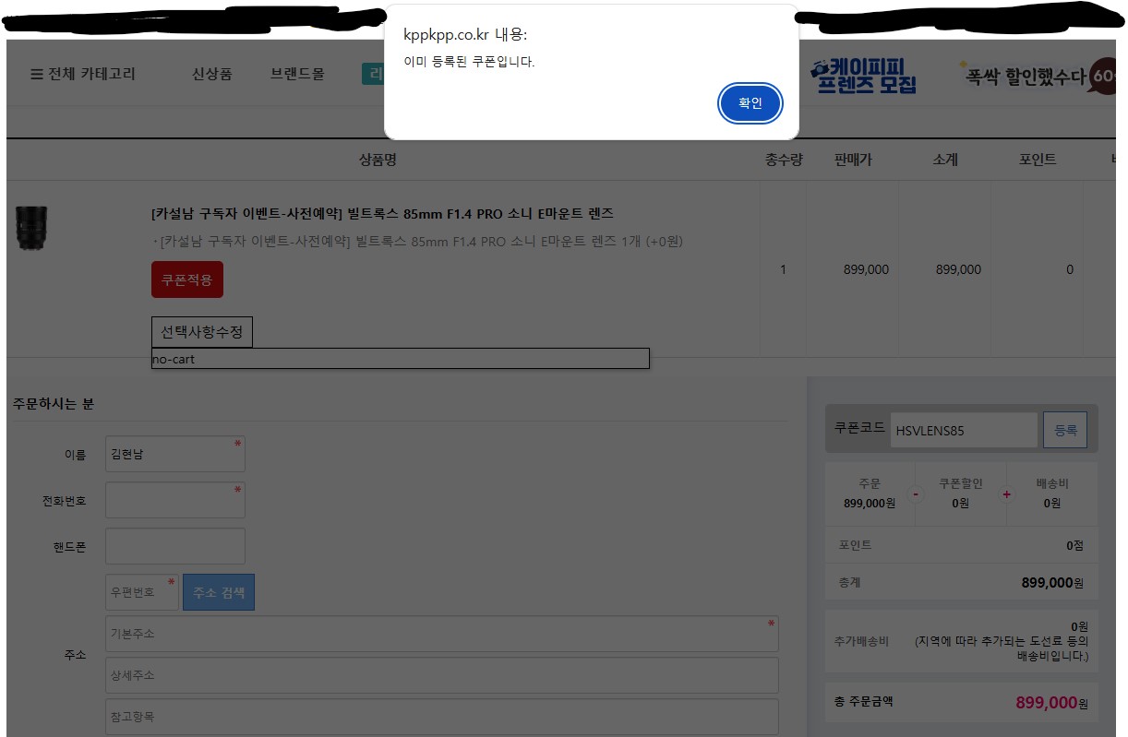The image size is (1128, 737).
Task: Click the 쿠폰코드 input with HSVLENS85
Action: [x=964, y=430]
